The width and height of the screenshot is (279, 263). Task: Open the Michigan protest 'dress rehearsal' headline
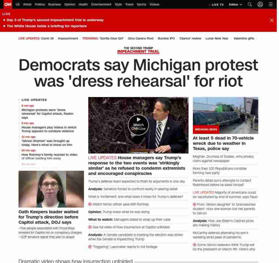point(138,73)
